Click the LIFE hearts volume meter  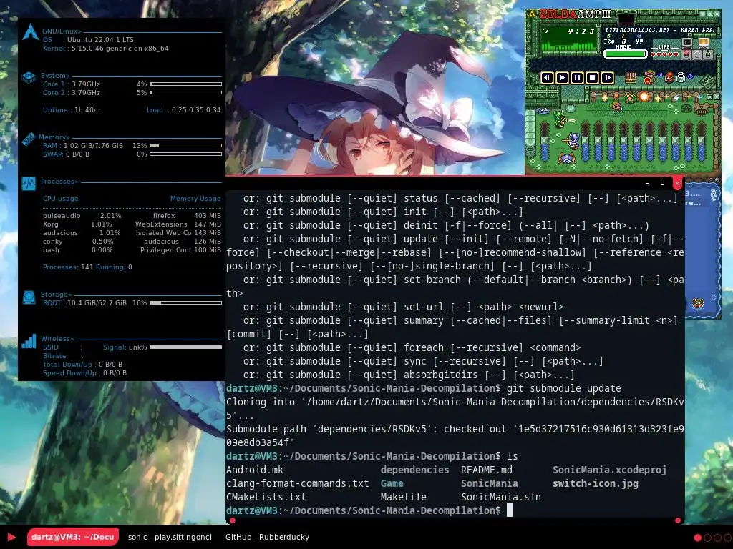click(664, 54)
